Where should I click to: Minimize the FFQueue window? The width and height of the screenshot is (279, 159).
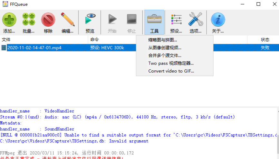[x=242, y=4]
